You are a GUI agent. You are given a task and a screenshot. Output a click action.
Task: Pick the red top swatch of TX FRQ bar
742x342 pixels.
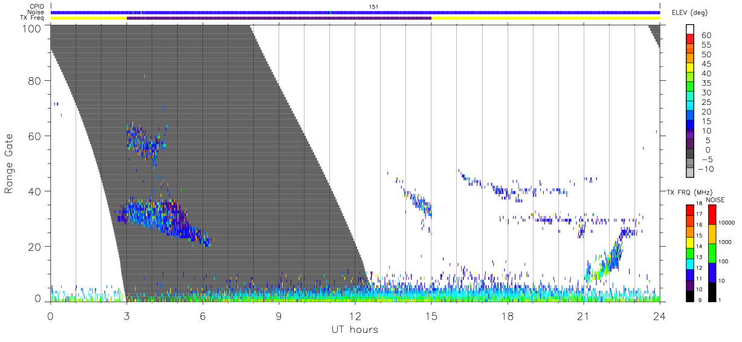tap(690, 210)
